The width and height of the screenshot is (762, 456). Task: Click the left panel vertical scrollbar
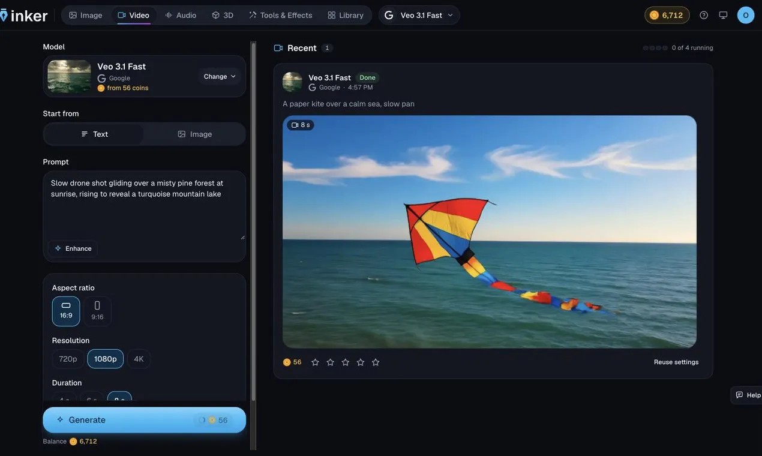(253, 222)
